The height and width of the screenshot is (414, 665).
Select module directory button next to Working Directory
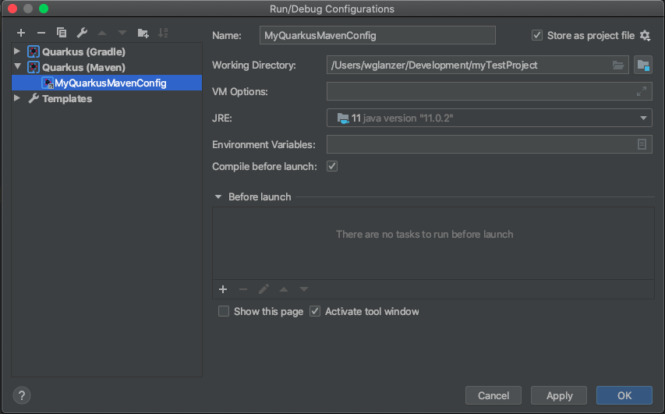click(643, 65)
